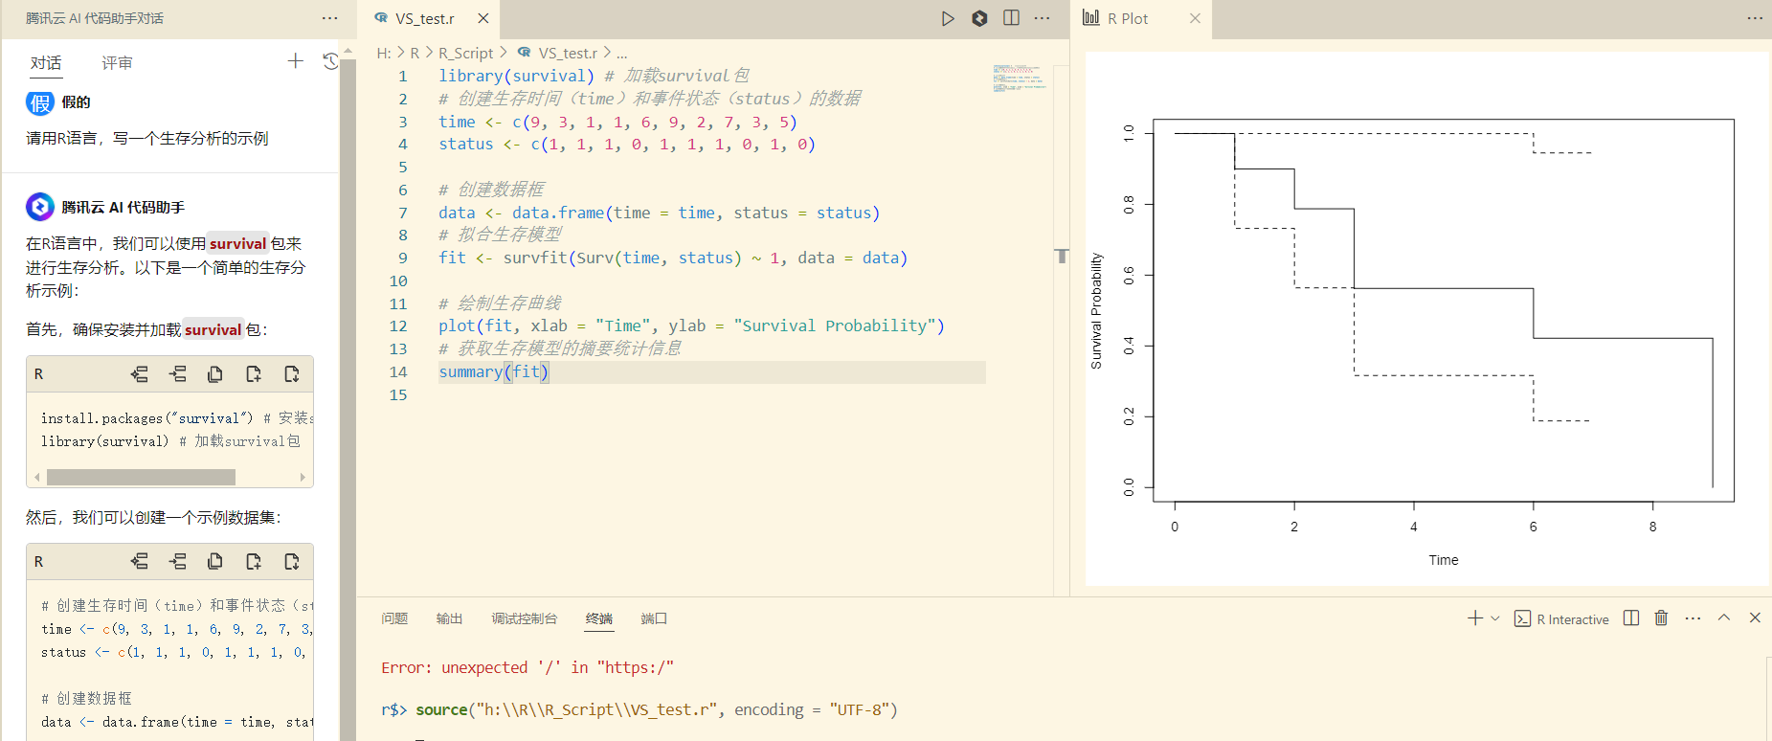This screenshot has height=741, width=1772.
Task: Kill the terminal with the trash icon
Action: click(1661, 618)
